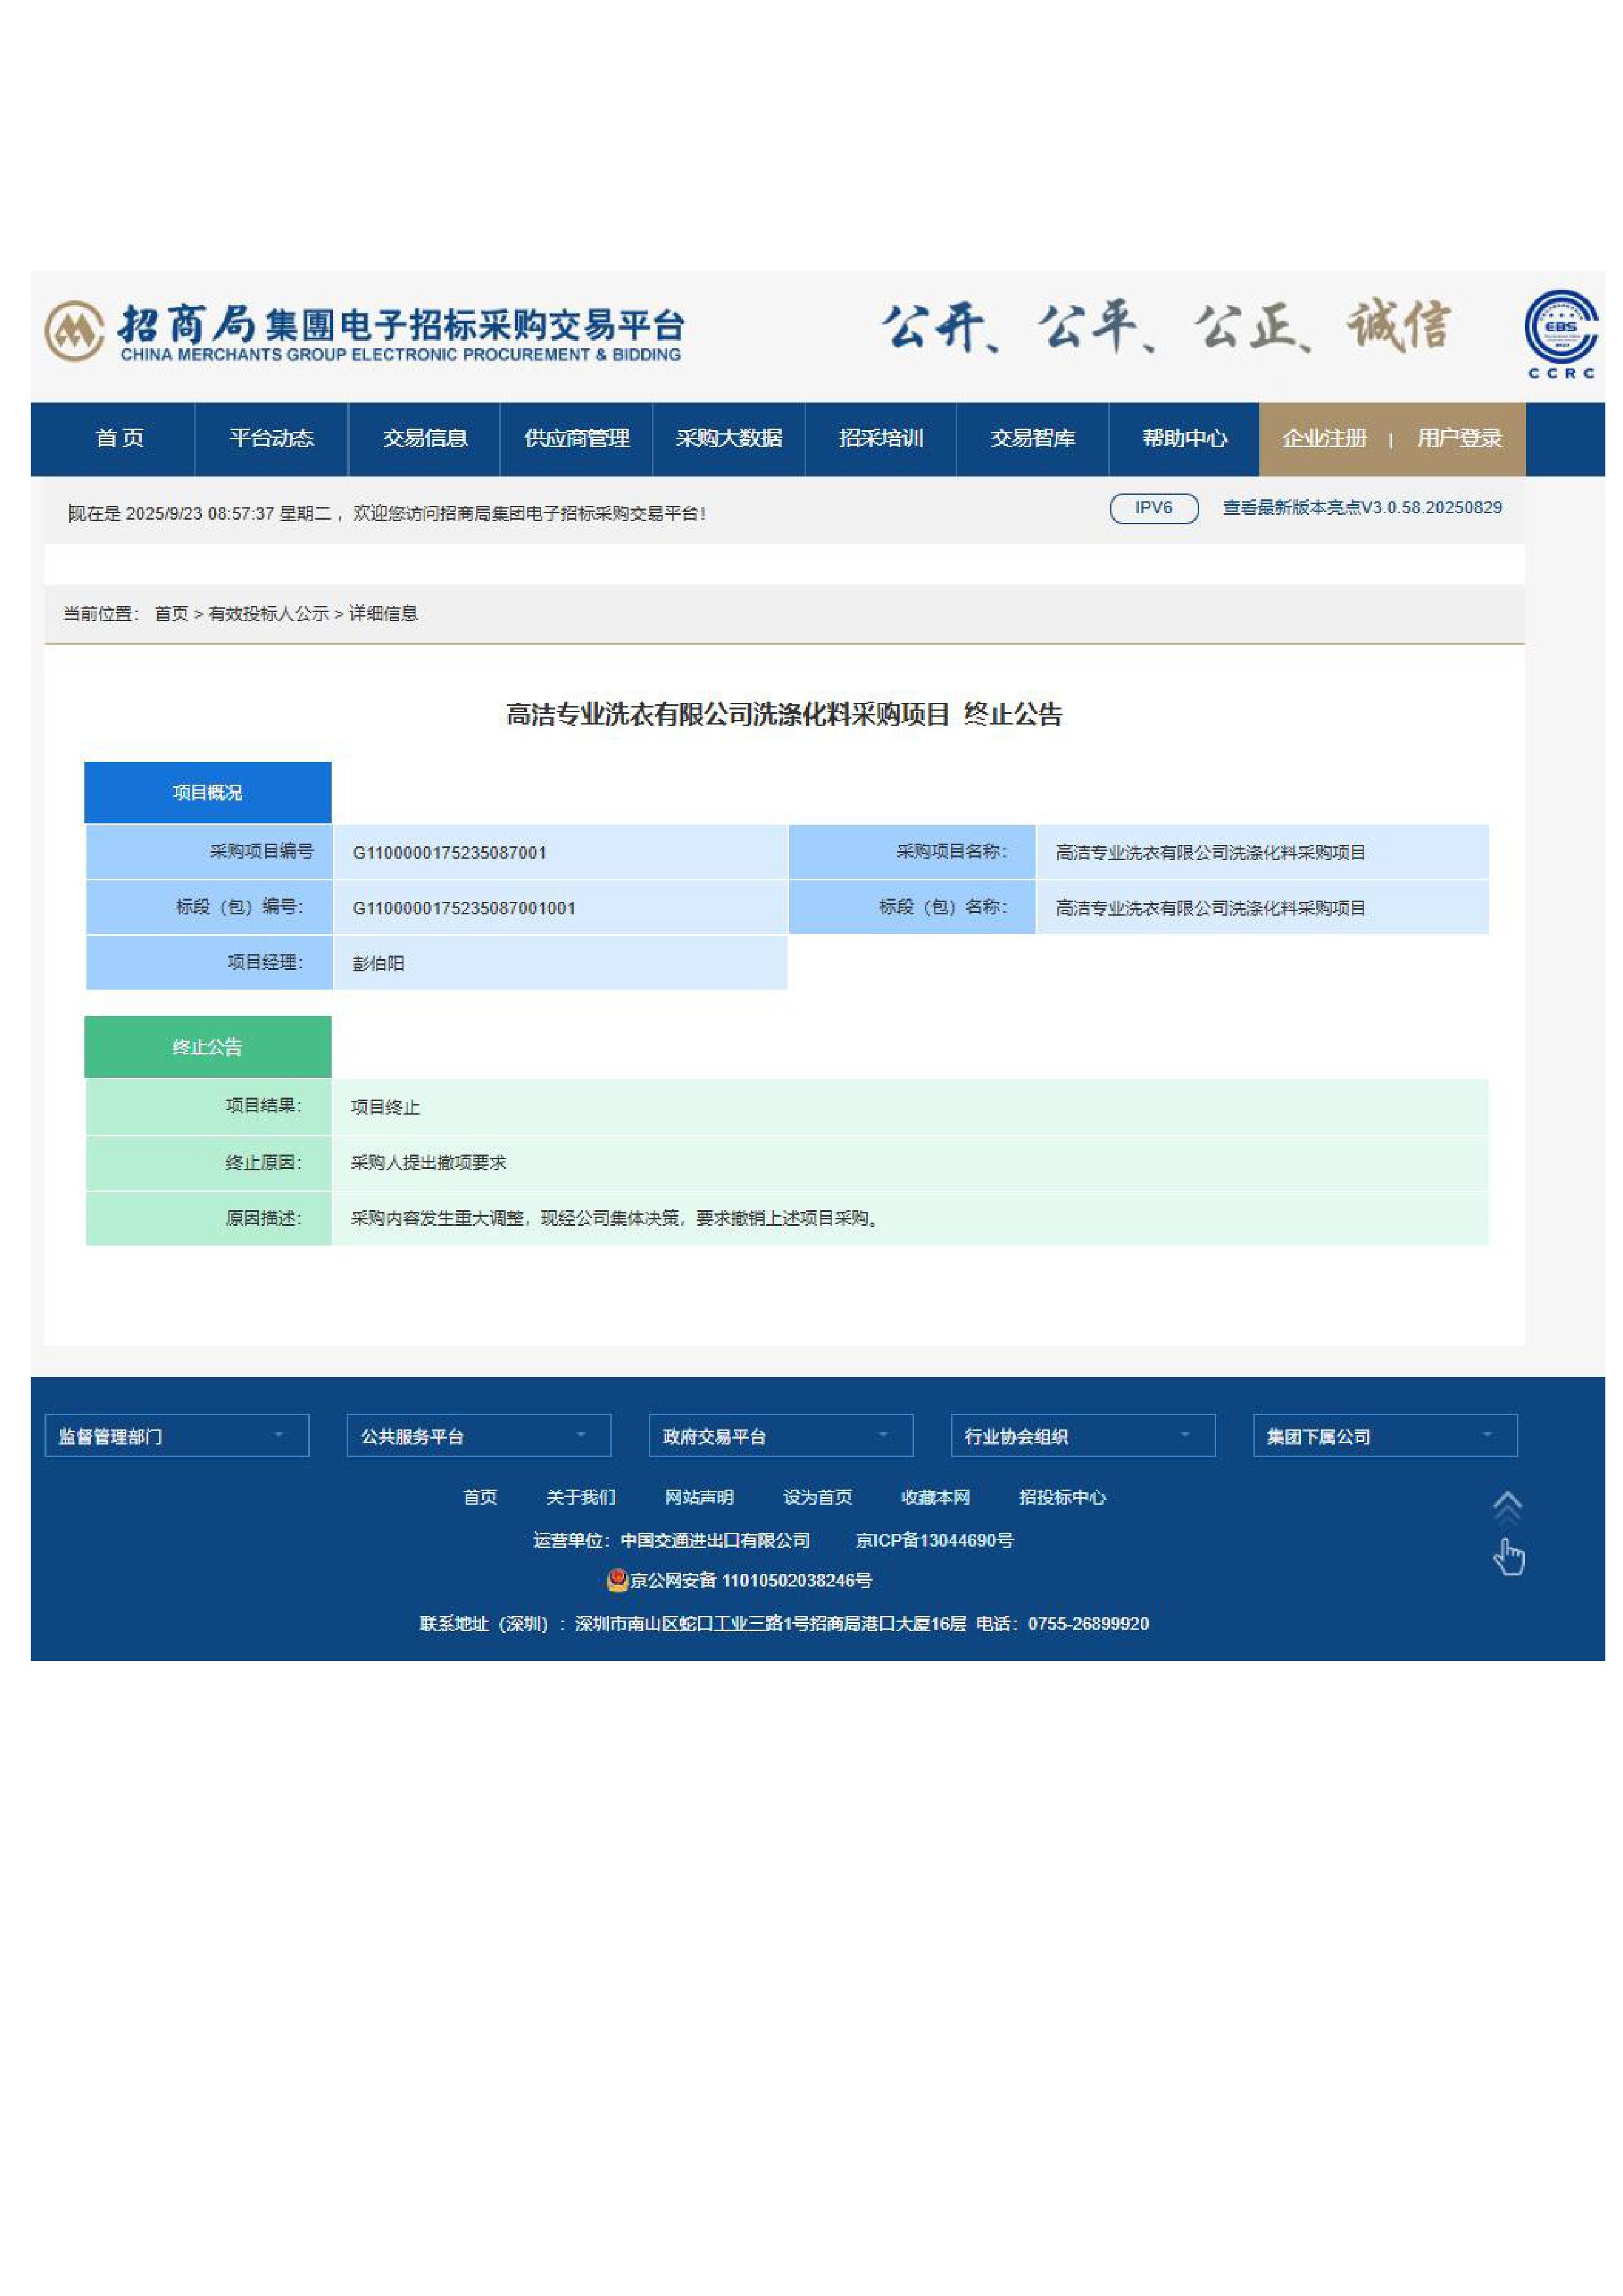This screenshot has width=1623, height=2296.
Task: Open the 公共服务平台 dropdown
Action: pyautogui.click(x=479, y=1436)
